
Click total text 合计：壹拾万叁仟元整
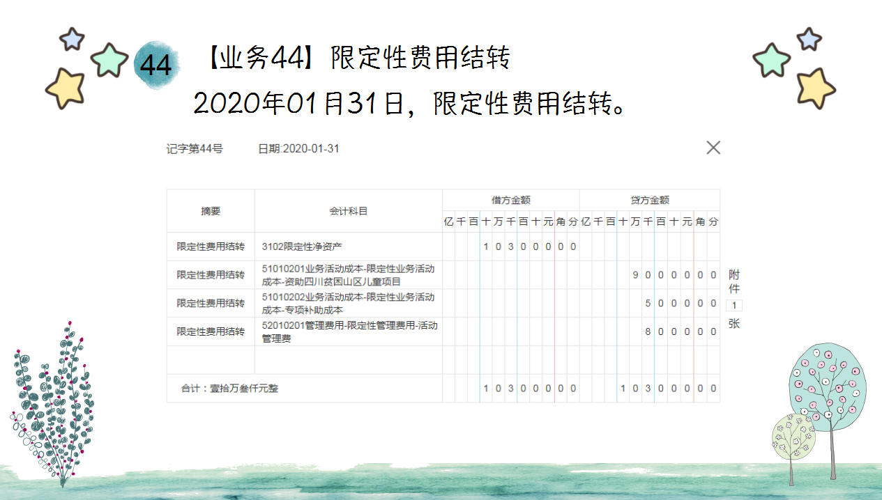point(229,389)
